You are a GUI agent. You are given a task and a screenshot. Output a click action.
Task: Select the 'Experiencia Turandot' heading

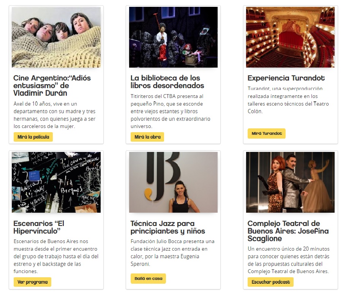(x=286, y=78)
